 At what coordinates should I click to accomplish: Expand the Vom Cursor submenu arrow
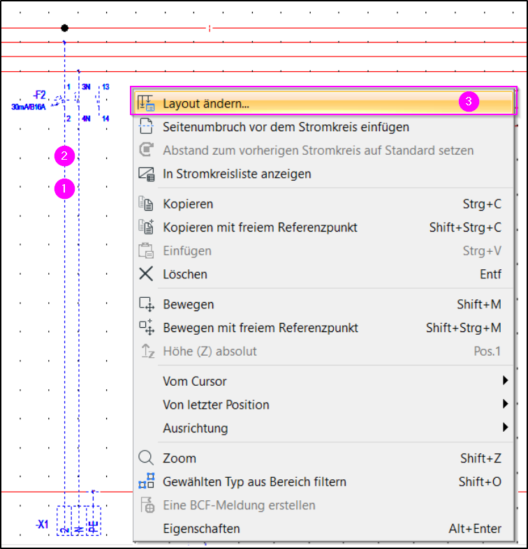click(x=505, y=380)
